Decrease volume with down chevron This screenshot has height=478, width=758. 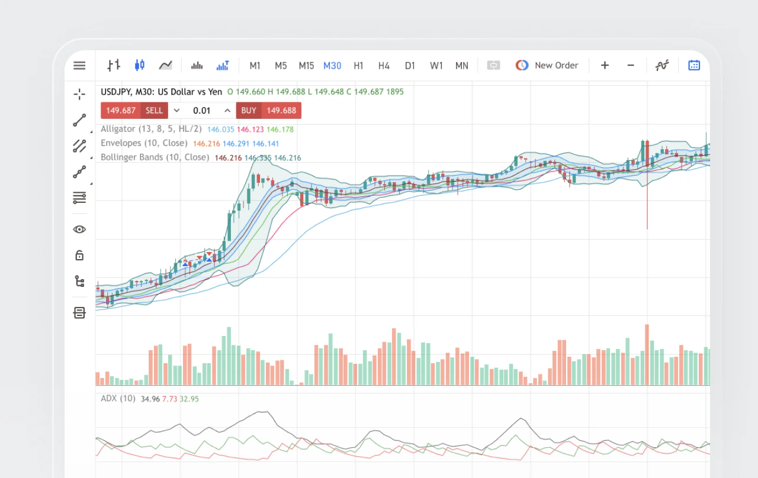[x=176, y=111]
